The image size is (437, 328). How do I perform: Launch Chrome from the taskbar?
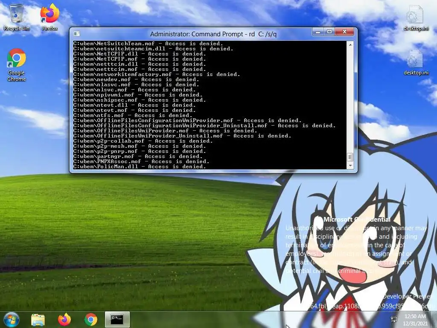tap(90, 319)
